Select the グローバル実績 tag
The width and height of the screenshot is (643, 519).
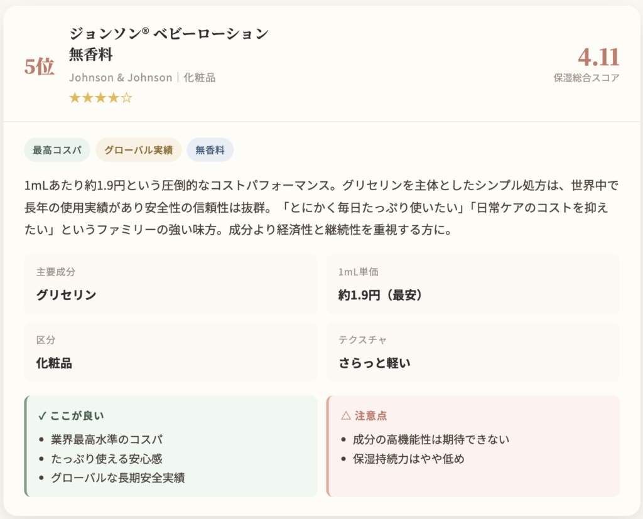pos(138,150)
